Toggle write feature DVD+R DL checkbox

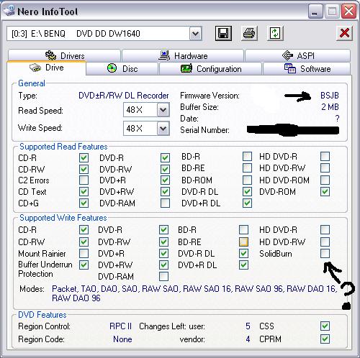[x=243, y=265]
